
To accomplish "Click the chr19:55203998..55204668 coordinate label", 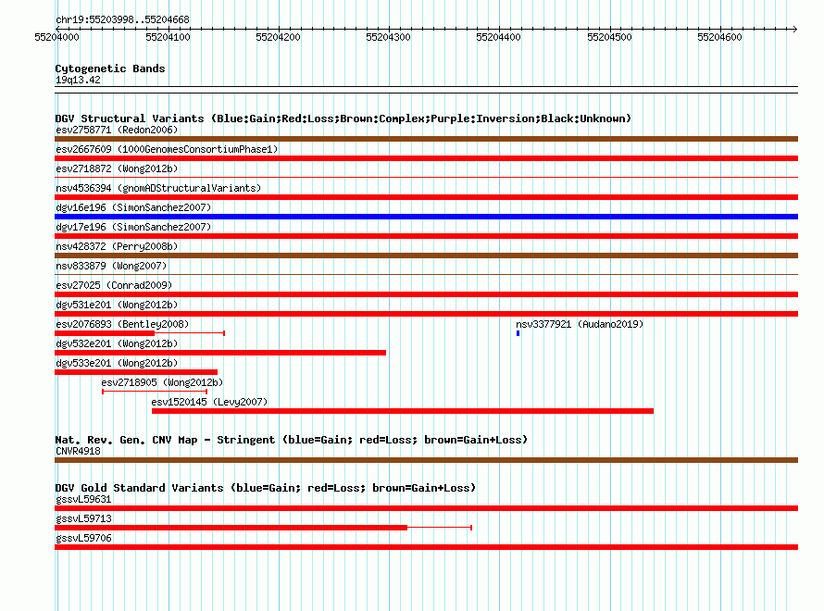I will (122, 19).
